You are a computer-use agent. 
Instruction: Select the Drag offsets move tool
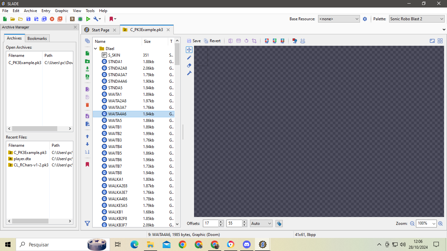click(189, 50)
